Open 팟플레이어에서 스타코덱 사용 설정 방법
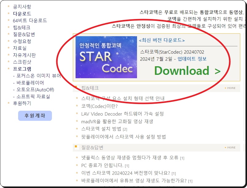This screenshot has height=188, width=247. [x=123, y=136]
